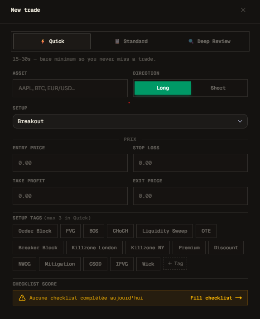Toggle the Liquidity Sweep tag
Screen dimensions: 260x319
164,231
